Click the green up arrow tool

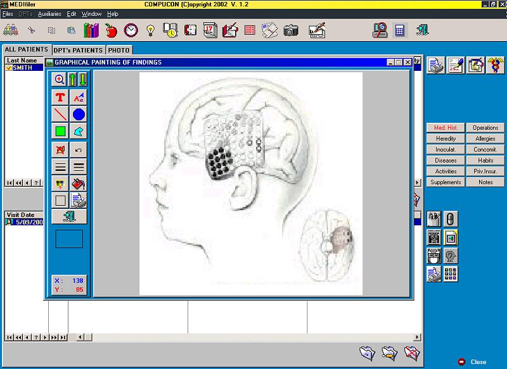click(x=73, y=79)
